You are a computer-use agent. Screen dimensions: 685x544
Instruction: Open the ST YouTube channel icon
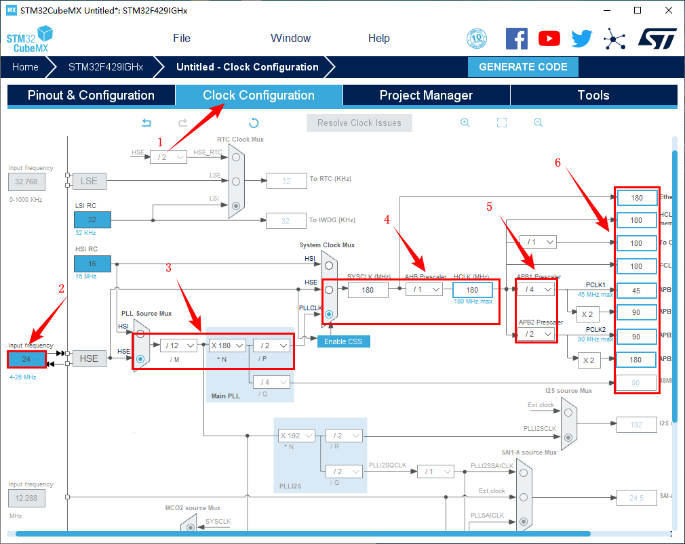click(549, 39)
